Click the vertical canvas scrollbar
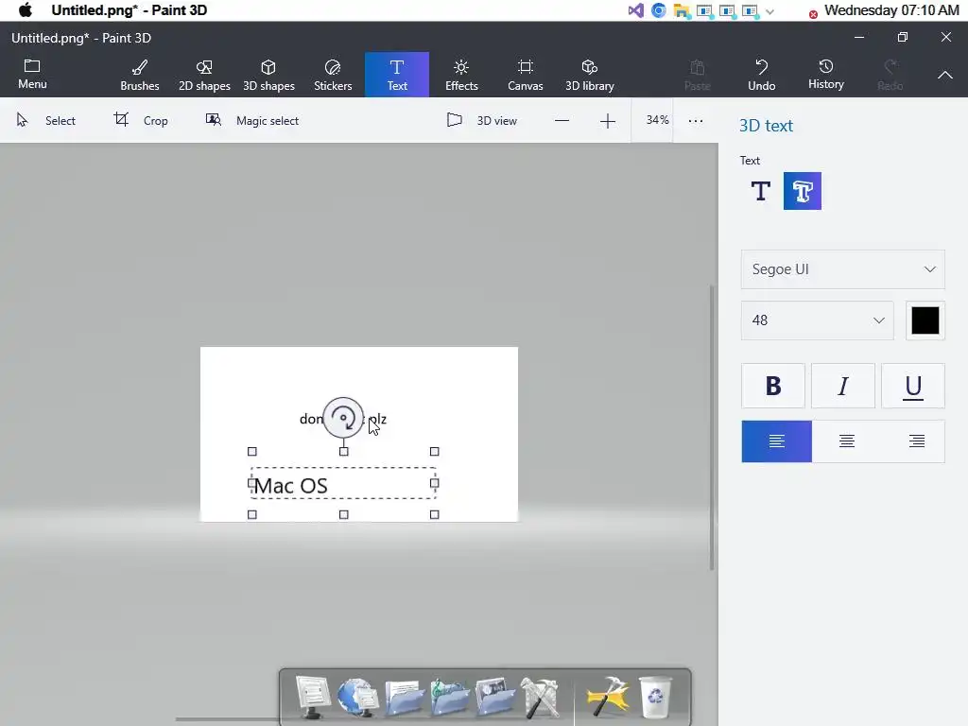Screen dimensions: 968x726 (712, 427)
